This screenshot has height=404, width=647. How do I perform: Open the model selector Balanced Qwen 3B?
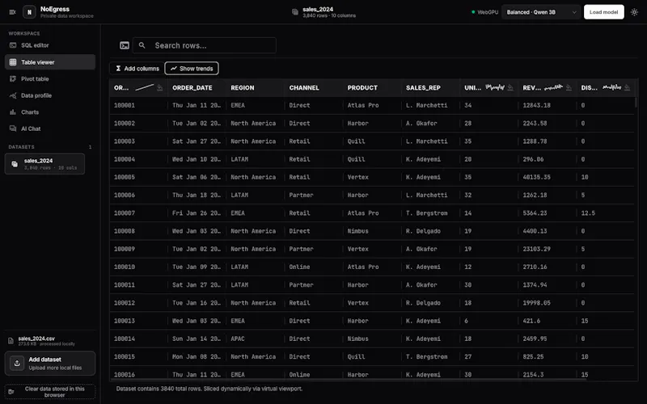[x=541, y=12]
